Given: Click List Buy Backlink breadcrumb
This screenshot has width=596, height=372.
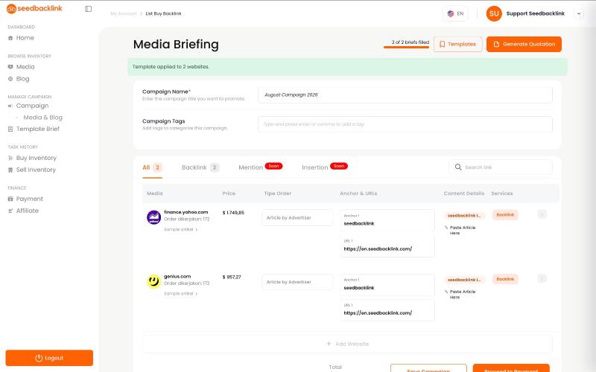Looking at the screenshot, I should (x=163, y=13).
